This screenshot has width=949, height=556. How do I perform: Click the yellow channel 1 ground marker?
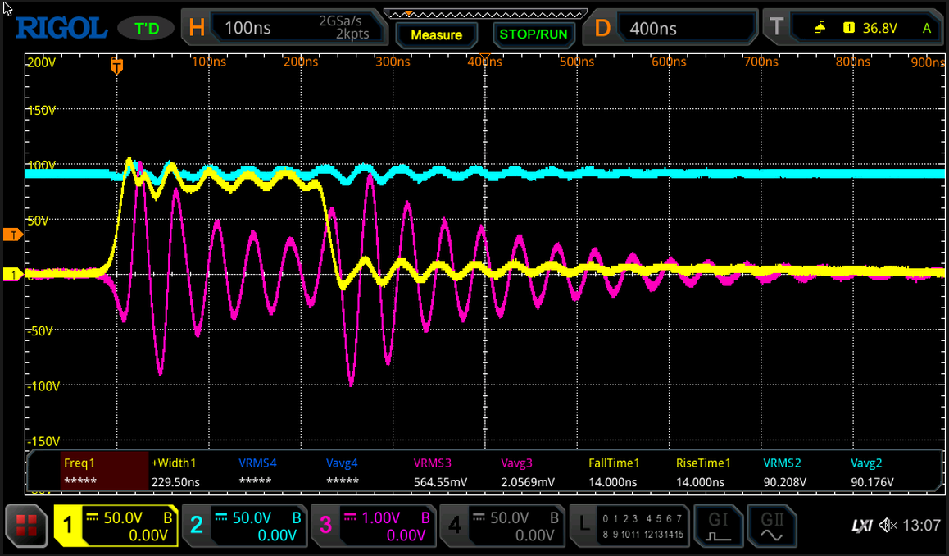(12, 275)
